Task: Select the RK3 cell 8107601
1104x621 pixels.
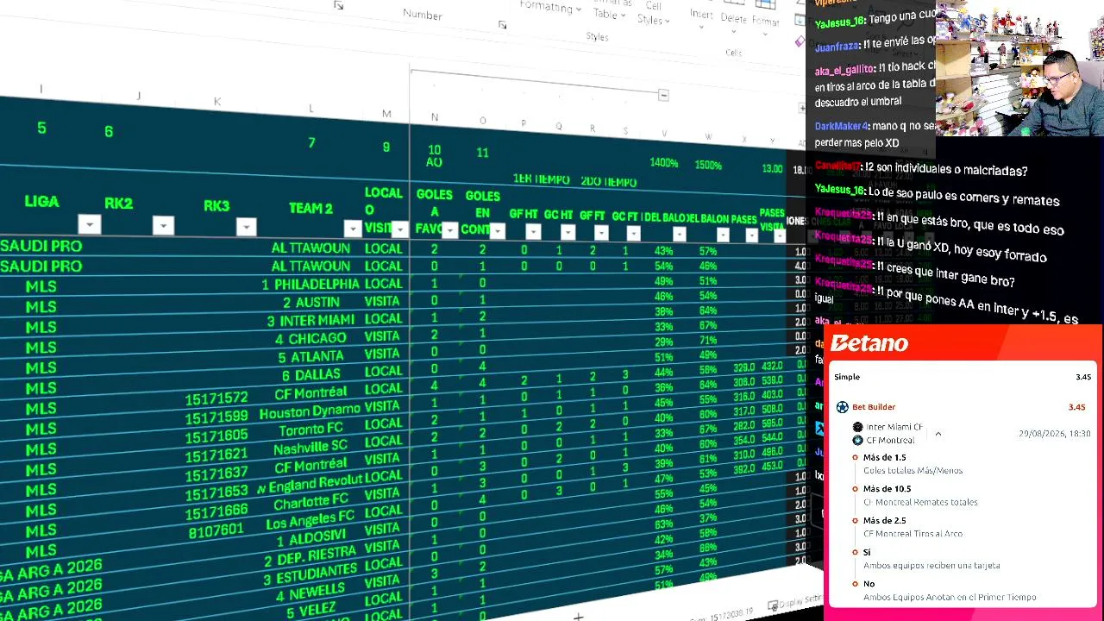Action: (x=216, y=530)
